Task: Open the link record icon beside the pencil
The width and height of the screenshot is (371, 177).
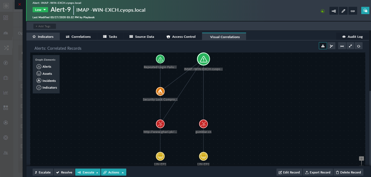Action: coord(353,11)
